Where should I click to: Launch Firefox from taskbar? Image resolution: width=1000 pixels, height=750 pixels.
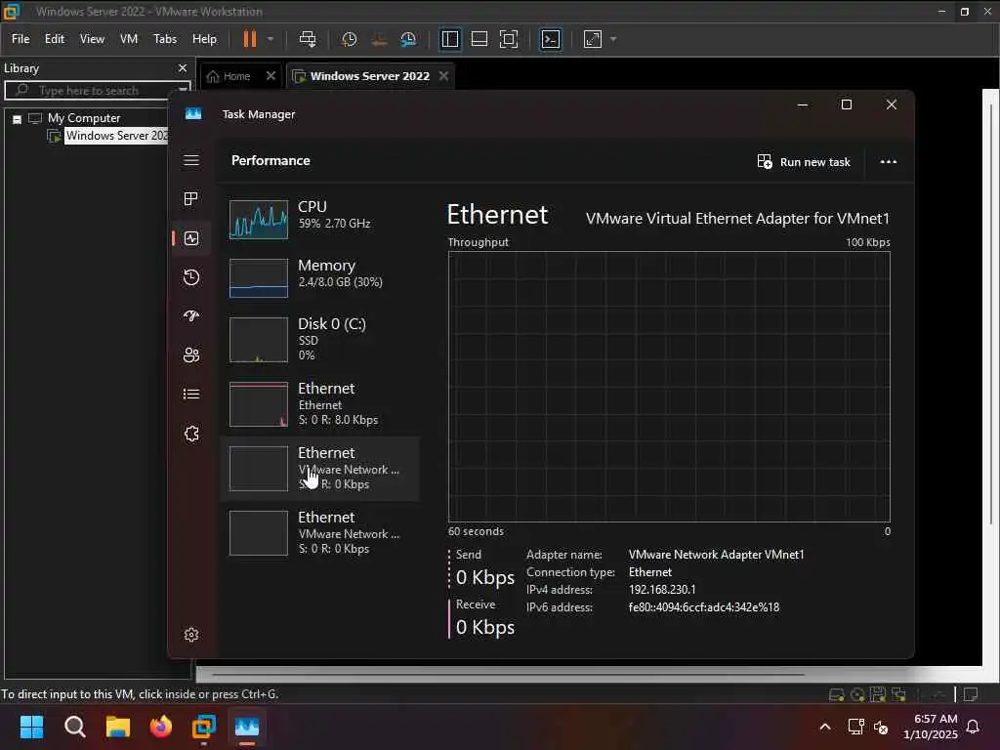(161, 727)
